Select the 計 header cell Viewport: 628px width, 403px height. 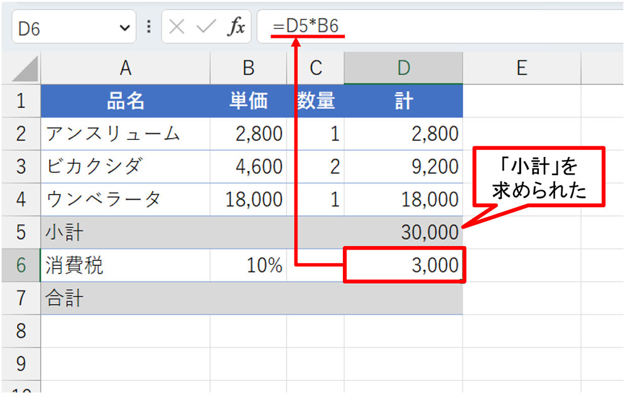[x=403, y=100]
